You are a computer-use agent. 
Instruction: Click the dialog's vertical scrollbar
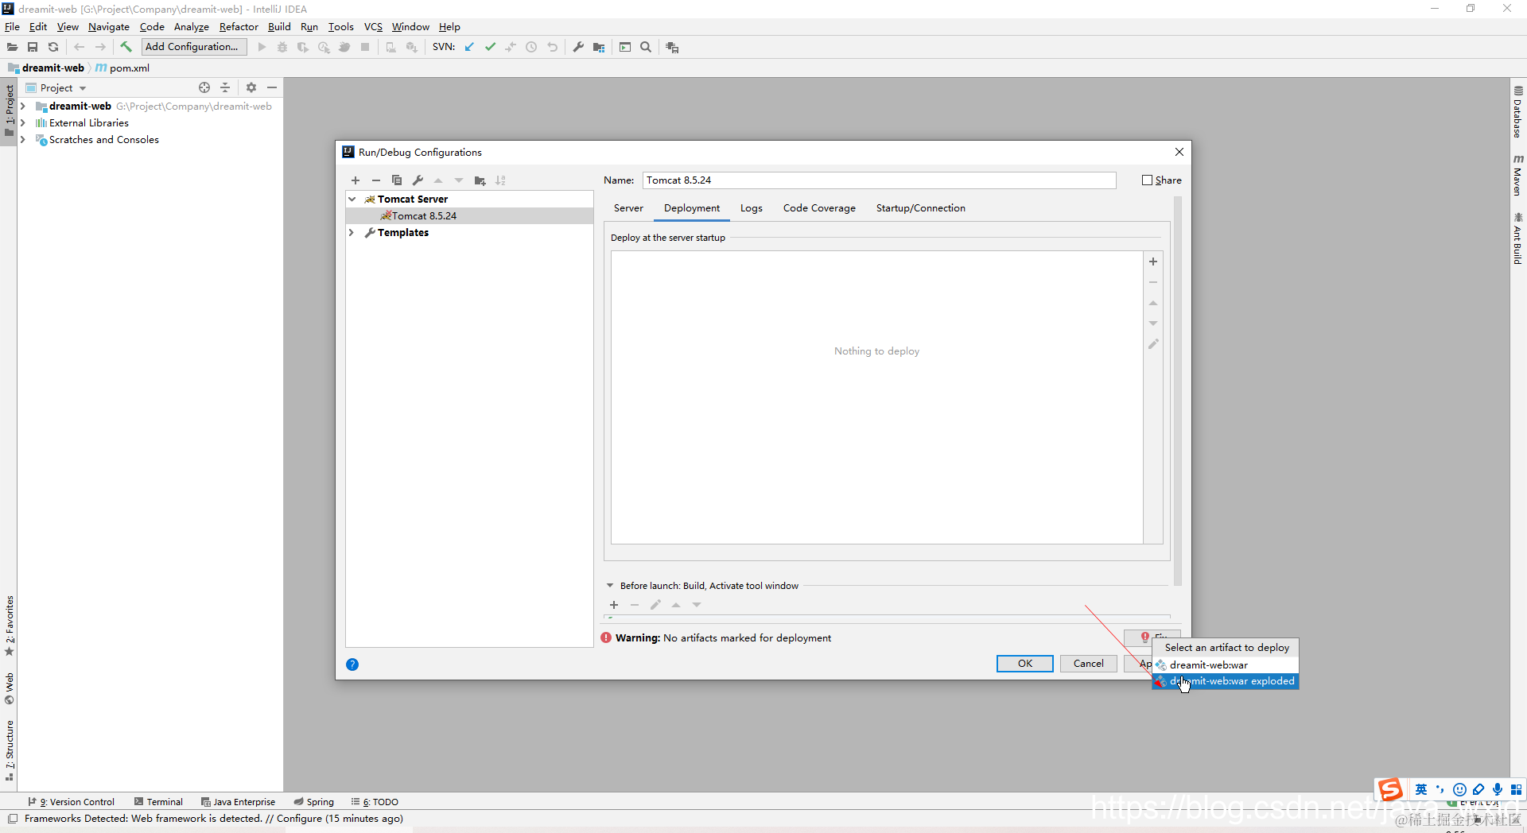(x=1178, y=391)
